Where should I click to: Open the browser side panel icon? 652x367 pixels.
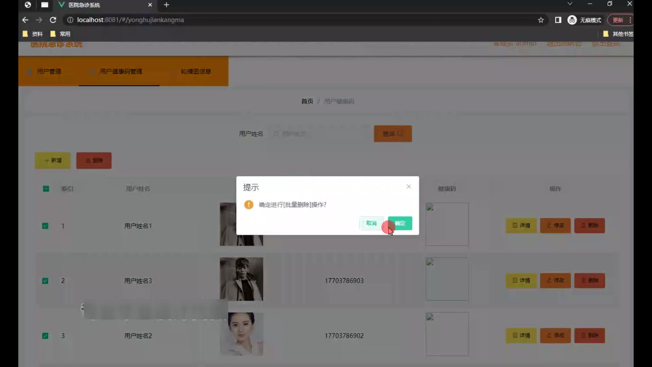[x=558, y=20]
